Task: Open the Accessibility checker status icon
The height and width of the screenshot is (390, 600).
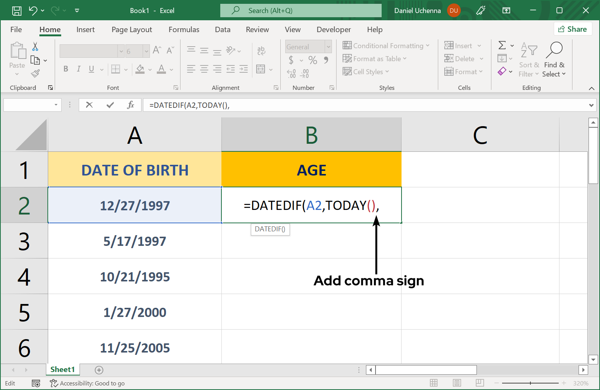Action: [54, 383]
